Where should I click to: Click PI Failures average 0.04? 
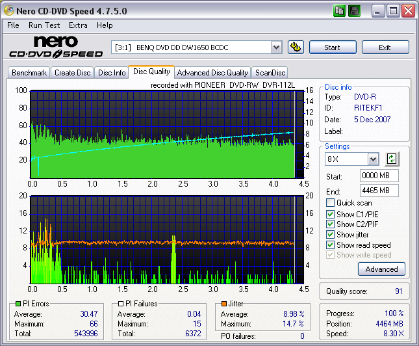pos(194,313)
